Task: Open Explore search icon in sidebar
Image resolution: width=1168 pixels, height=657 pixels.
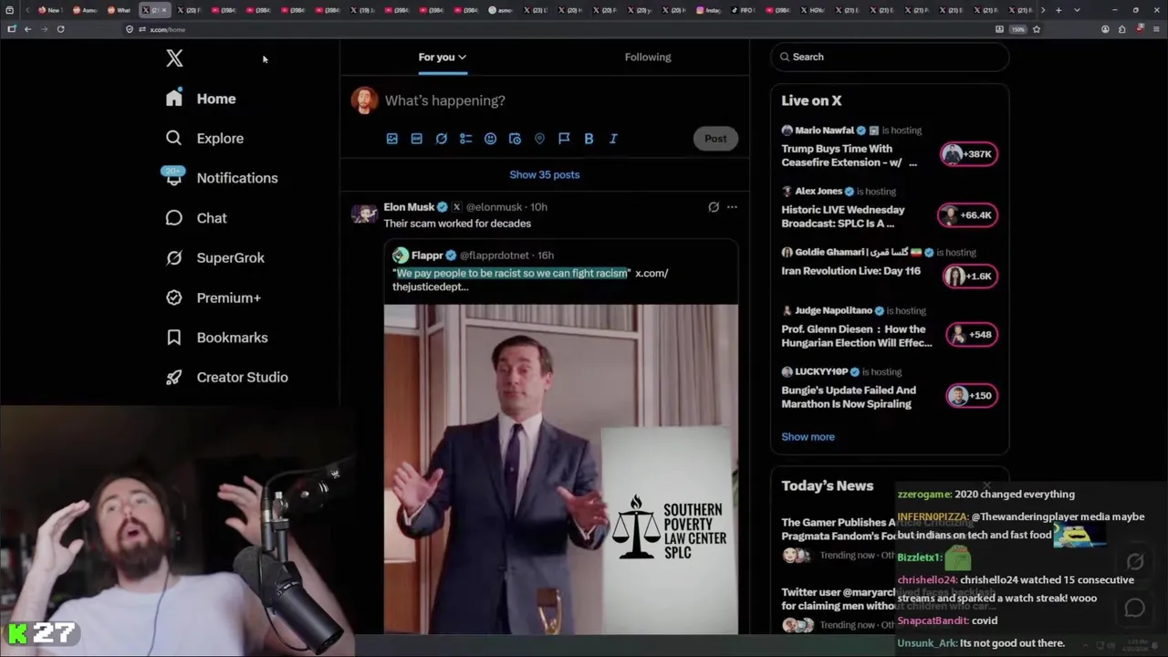Action: point(173,138)
